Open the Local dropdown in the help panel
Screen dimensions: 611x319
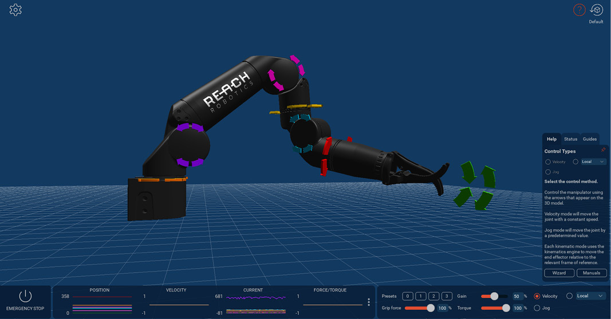coord(593,162)
